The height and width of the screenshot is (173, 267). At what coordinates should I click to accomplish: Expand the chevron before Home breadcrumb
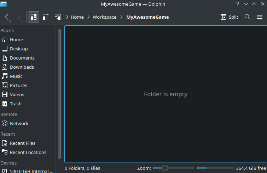[x=67, y=17]
